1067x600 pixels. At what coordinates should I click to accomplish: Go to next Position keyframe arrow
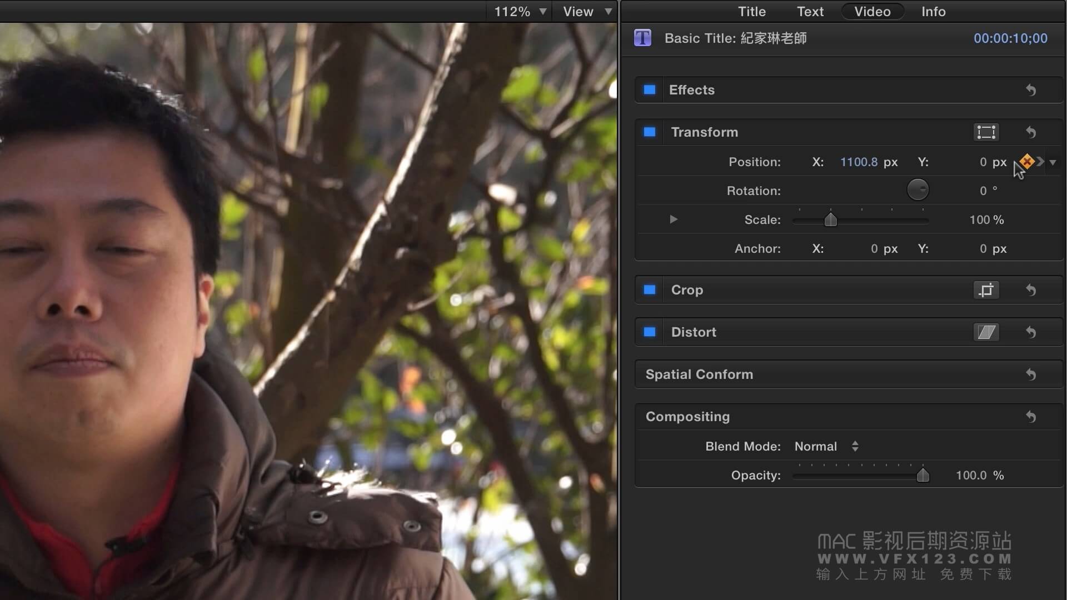[1040, 162]
